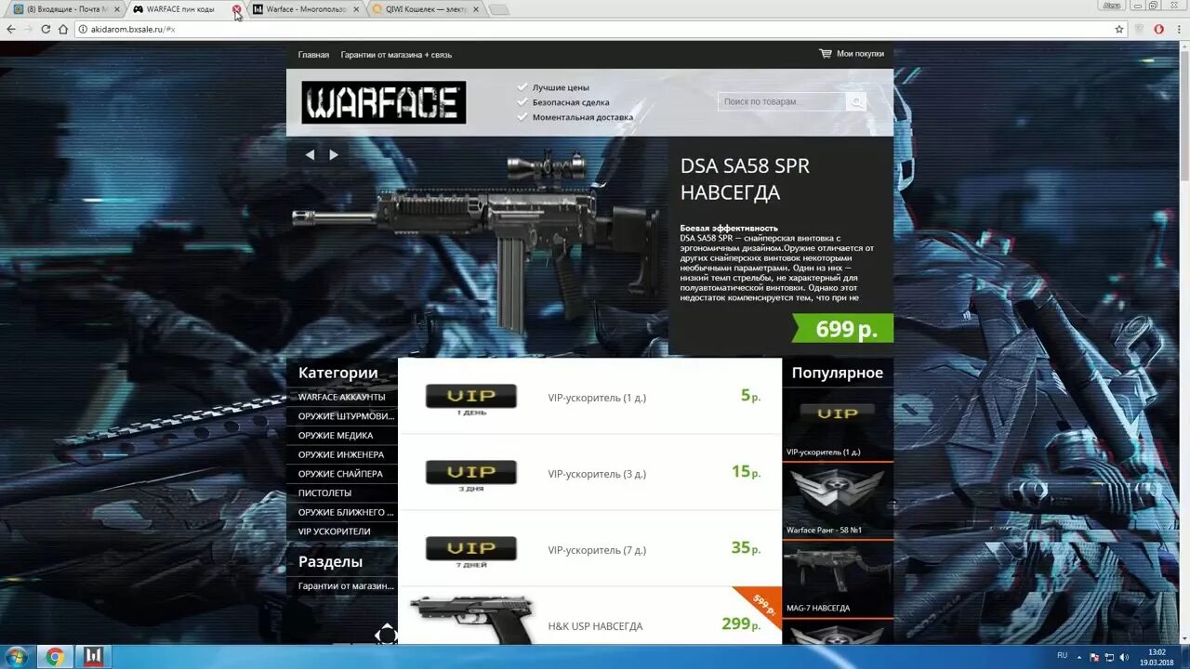Open the Chrome three-dot menu

coord(1179,29)
